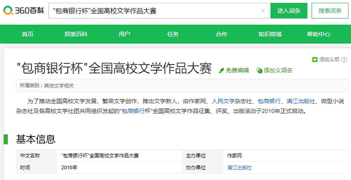Screen dimensions: 351x180
Task: Open the 首页 navigation item
Action: 28,34
